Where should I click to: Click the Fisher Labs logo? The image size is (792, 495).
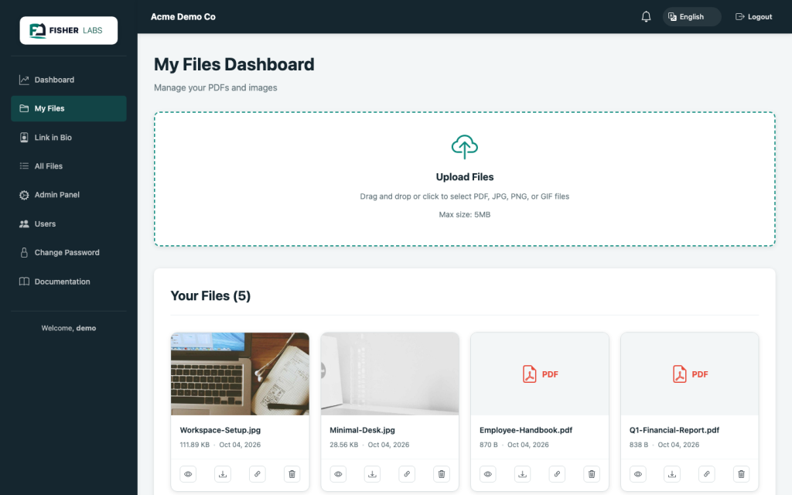point(68,30)
